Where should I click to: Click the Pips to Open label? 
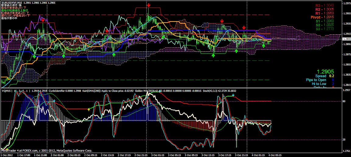point(316,80)
